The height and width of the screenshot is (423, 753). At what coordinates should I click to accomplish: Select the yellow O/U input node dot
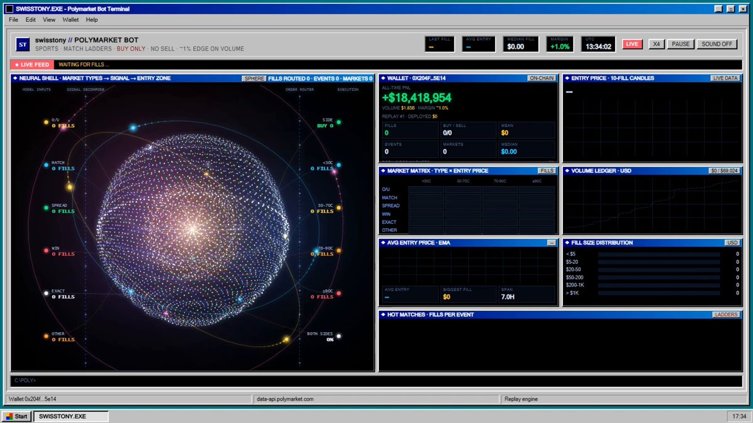[46, 122]
